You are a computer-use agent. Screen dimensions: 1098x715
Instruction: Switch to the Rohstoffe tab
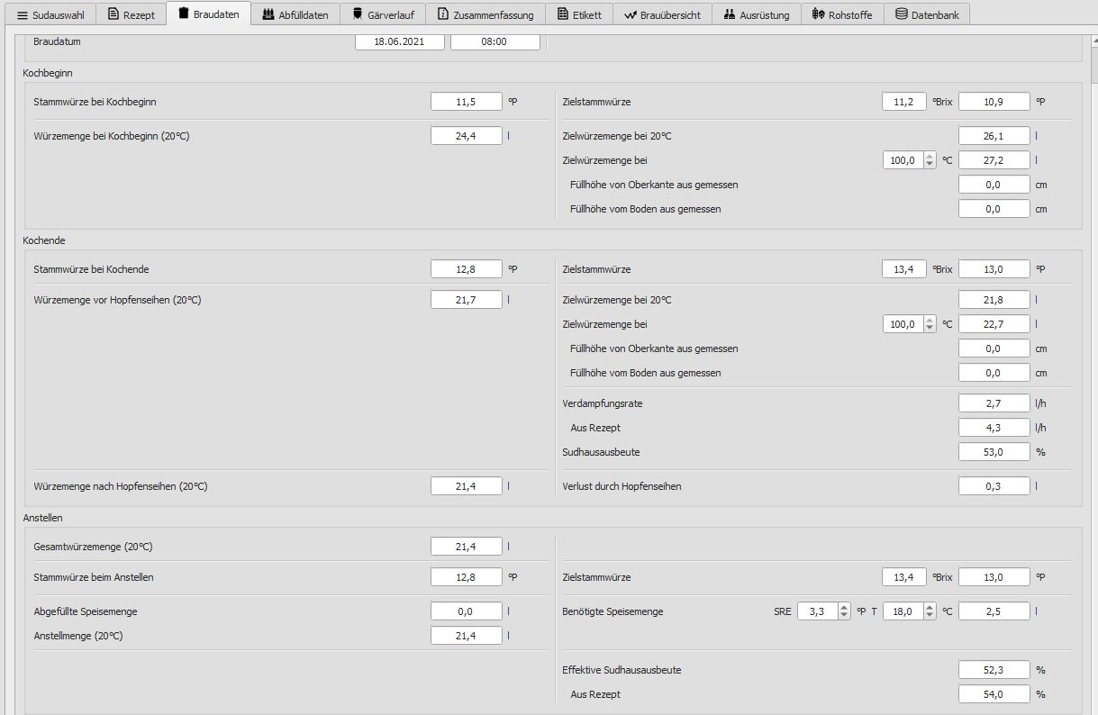click(x=841, y=14)
